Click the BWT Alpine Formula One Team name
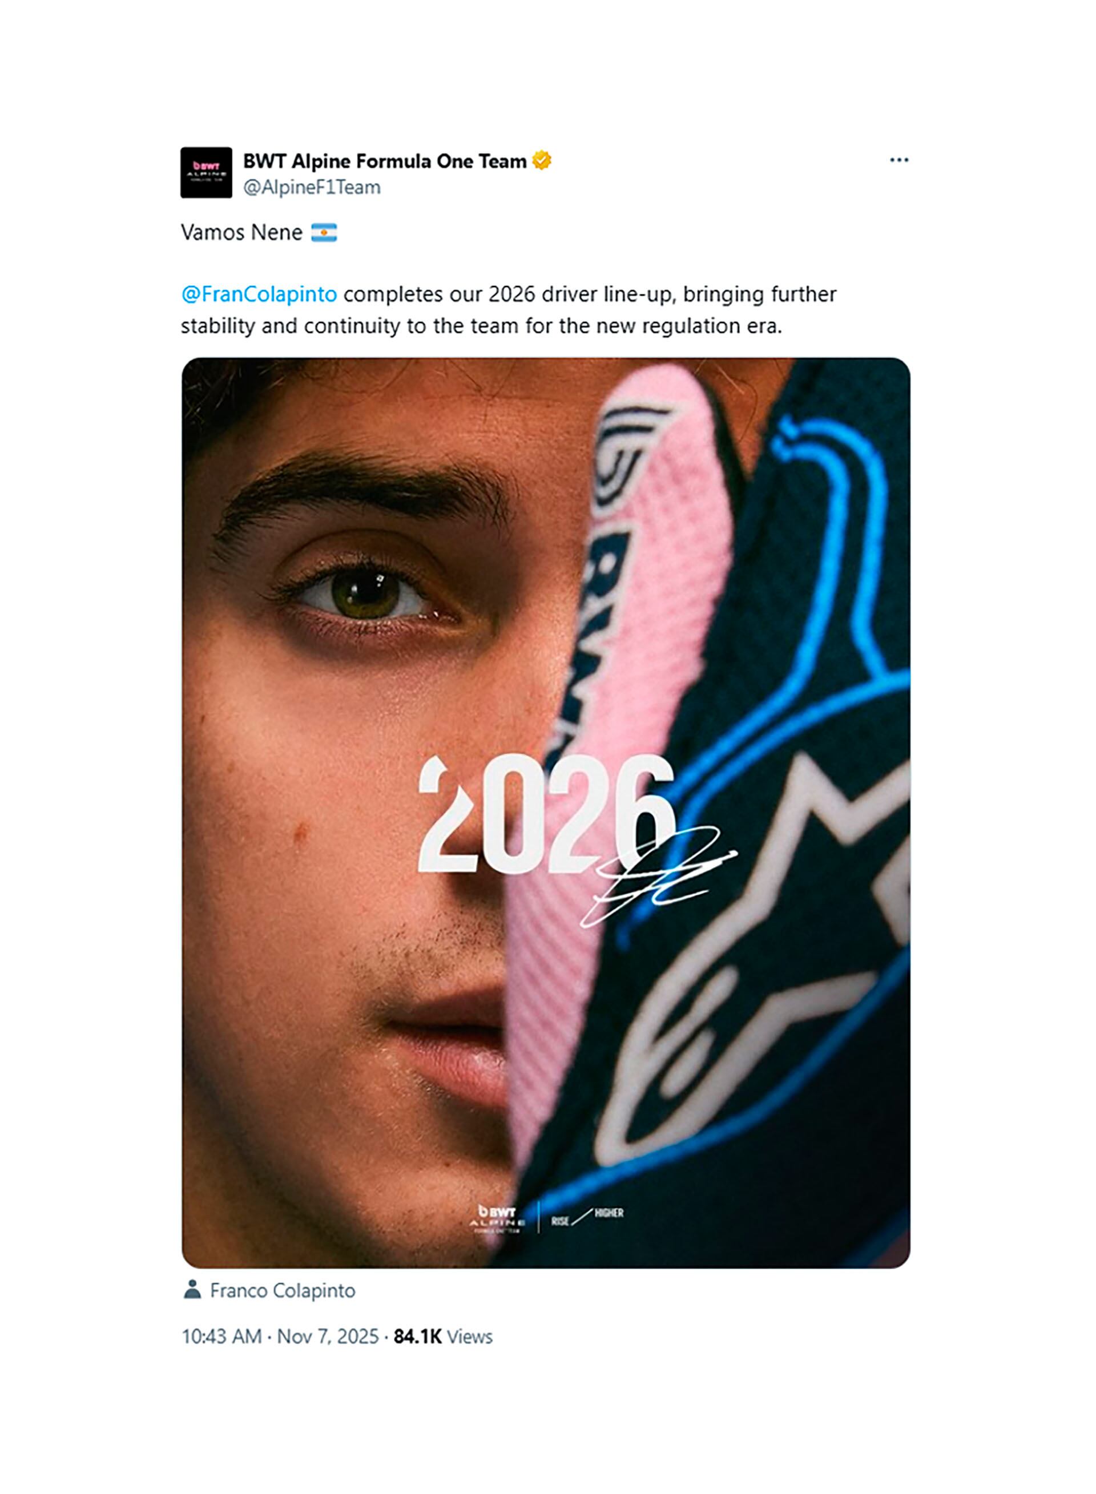Viewport: 1096px width, 1494px height. [385, 160]
